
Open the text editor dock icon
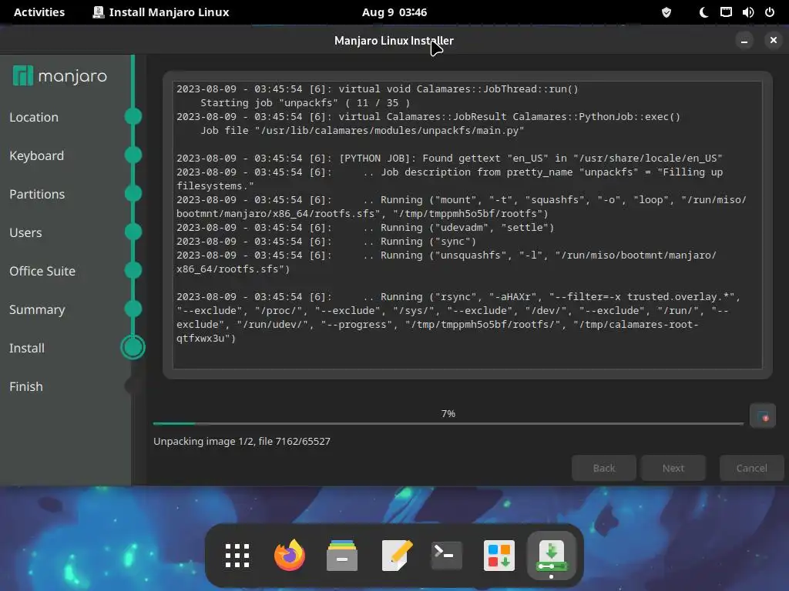pyautogui.click(x=397, y=556)
